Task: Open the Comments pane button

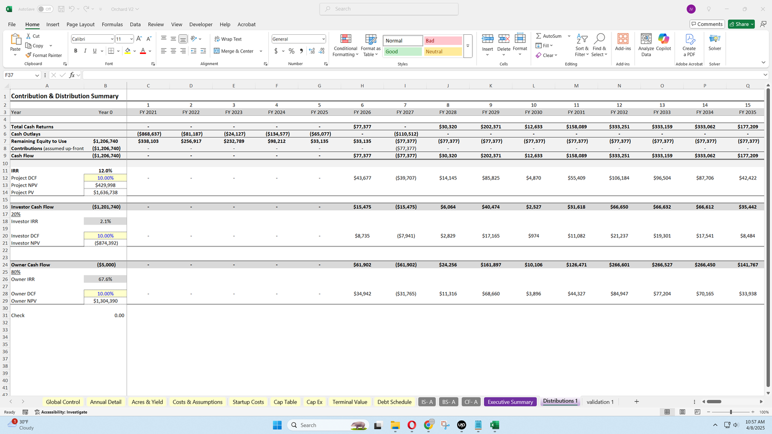Action: (x=707, y=24)
